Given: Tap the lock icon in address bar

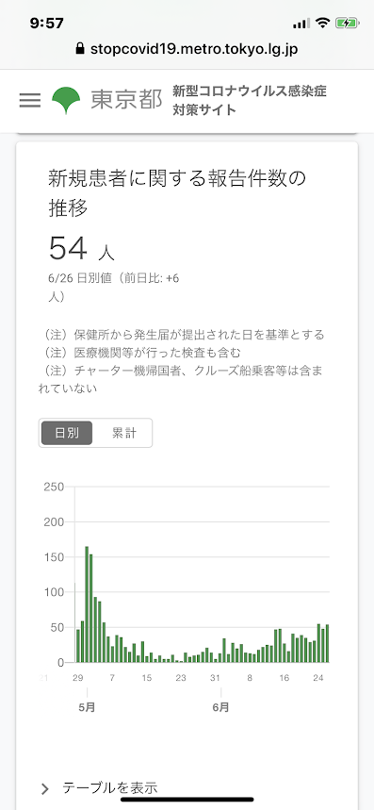Looking at the screenshot, I should pyautogui.click(x=79, y=49).
